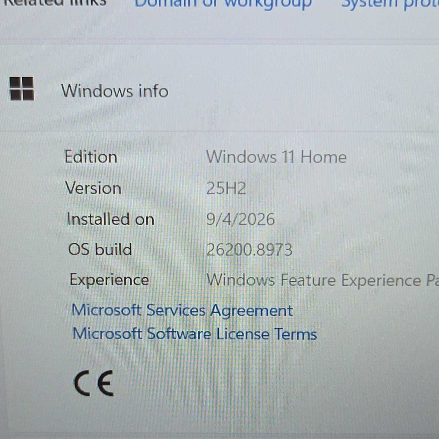Image resolution: width=439 pixels, height=439 pixels.
Task: Click the OS build label
Action: click(x=100, y=250)
